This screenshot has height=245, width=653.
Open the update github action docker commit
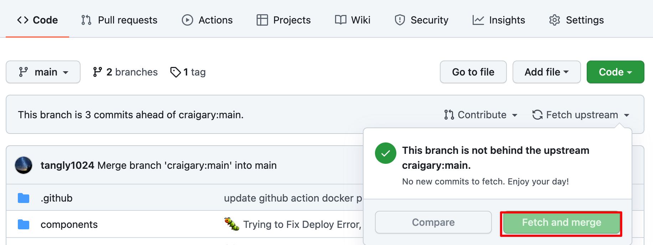click(x=293, y=198)
